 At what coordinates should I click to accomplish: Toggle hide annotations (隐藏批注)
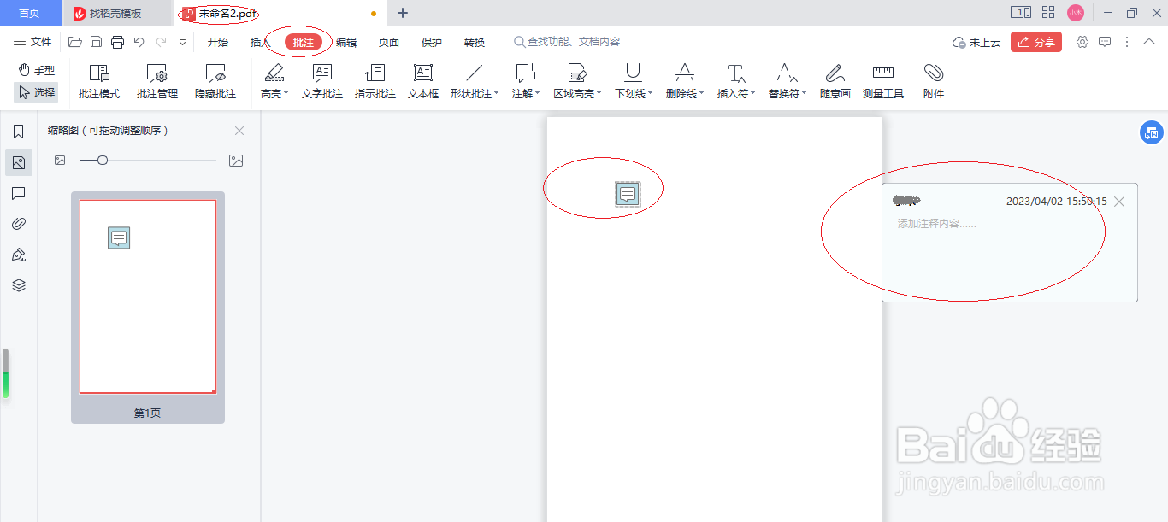(215, 82)
